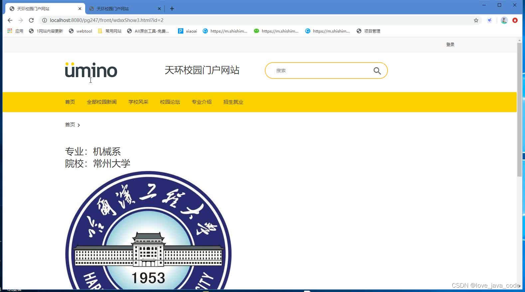
Task: Open a new tab with plus button
Action: pos(172,9)
